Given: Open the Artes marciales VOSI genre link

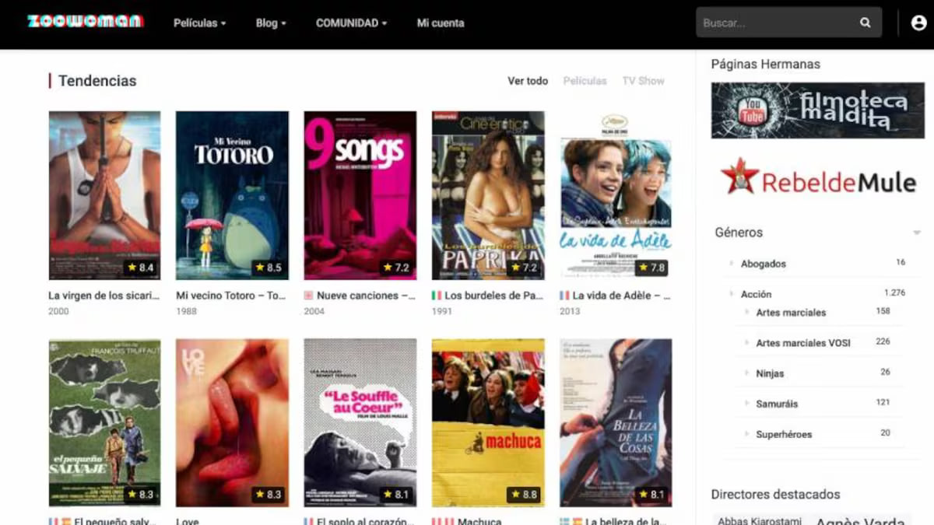Looking at the screenshot, I should tap(803, 343).
